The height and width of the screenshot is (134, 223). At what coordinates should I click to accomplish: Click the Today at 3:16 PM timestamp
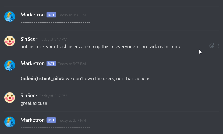(72, 15)
